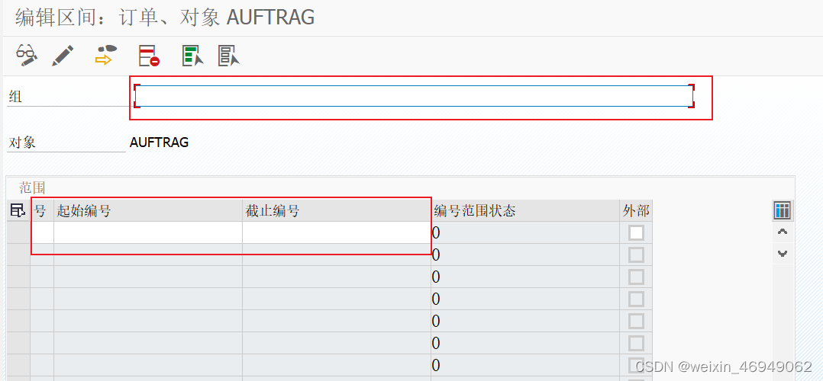Deselect all rows with the gray list icon
The width and height of the screenshot is (823, 381).
coord(229,56)
